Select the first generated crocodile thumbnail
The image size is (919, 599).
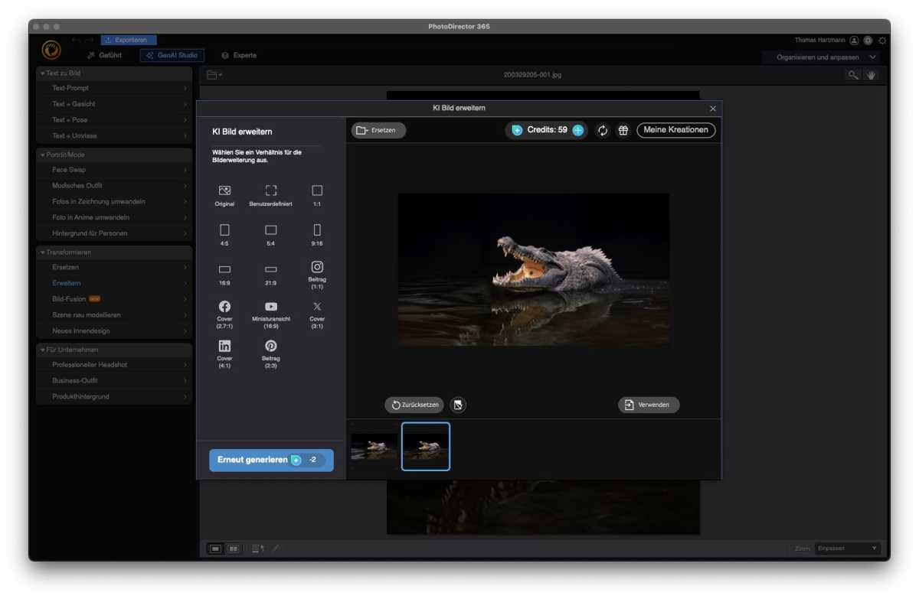[x=374, y=447]
